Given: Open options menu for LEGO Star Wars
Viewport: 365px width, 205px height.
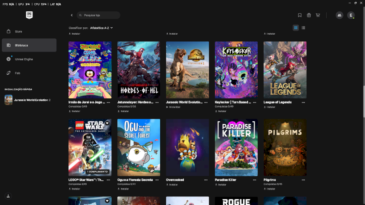Looking at the screenshot, I should coord(108,180).
